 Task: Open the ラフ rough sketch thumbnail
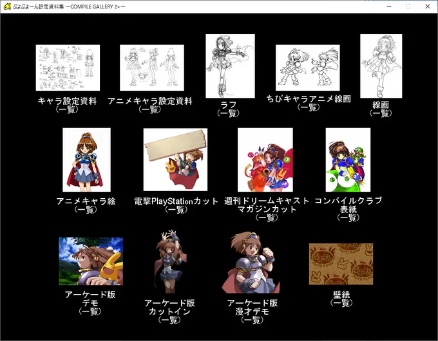point(230,66)
